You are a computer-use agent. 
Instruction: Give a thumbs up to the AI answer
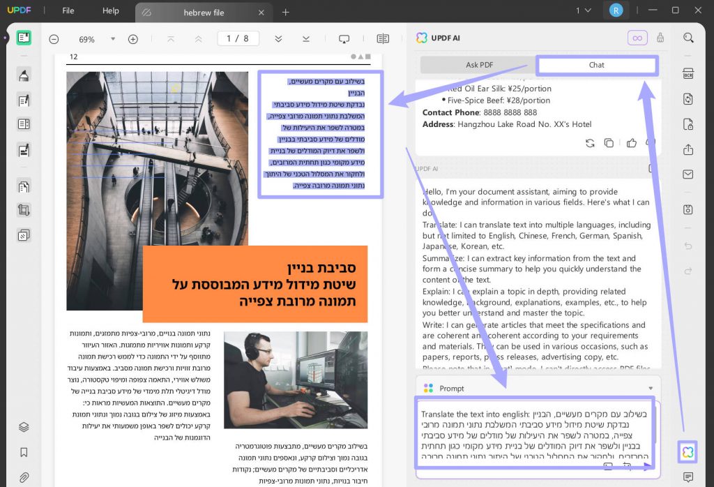coord(632,142)
